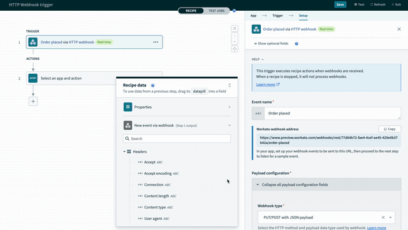Click Refresh in the top bar

[378, 4]
